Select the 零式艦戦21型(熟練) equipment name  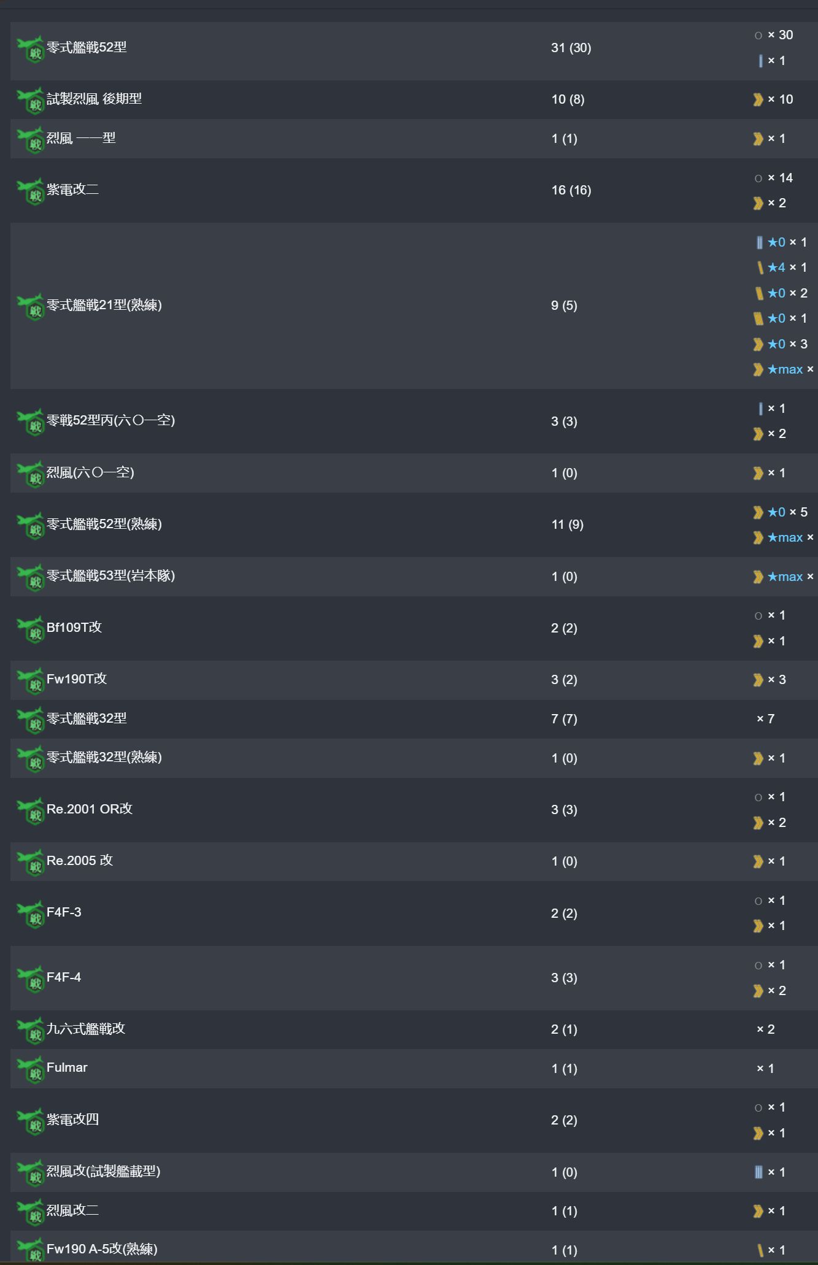point(104,305)
